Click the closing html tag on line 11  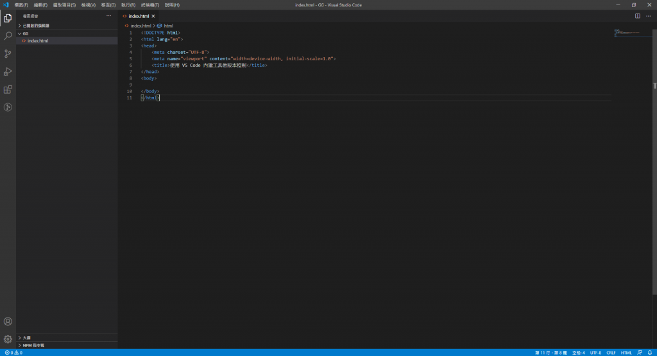(150, 97)
